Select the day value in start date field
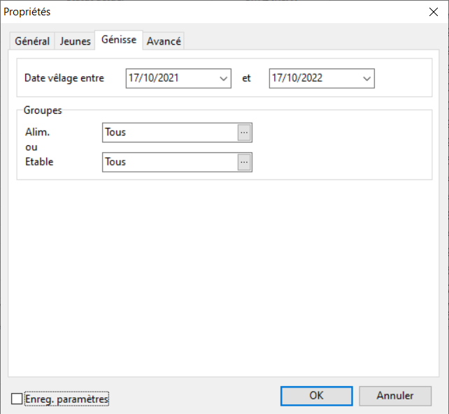This screenshot has height=414, width=449. point(134,78)
